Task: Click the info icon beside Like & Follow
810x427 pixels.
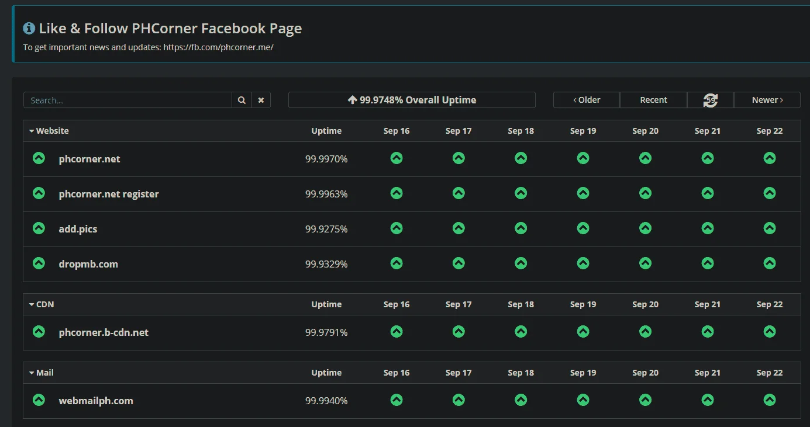Action: point(29,28)
